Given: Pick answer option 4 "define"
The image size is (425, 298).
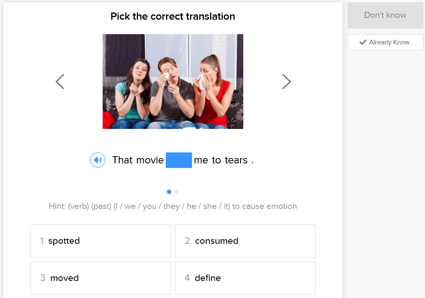Looking at the screenshot, I should coord(245,278).
